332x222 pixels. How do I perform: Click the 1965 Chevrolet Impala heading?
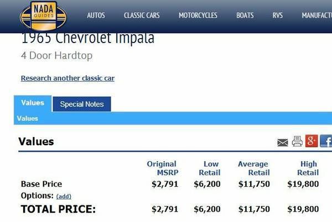point(87,39)
